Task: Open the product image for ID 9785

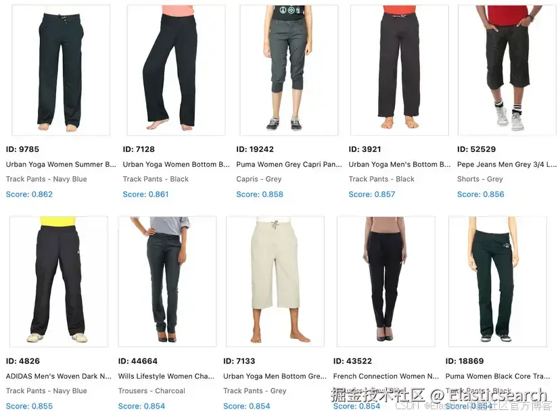Action: tap(61, 70)
